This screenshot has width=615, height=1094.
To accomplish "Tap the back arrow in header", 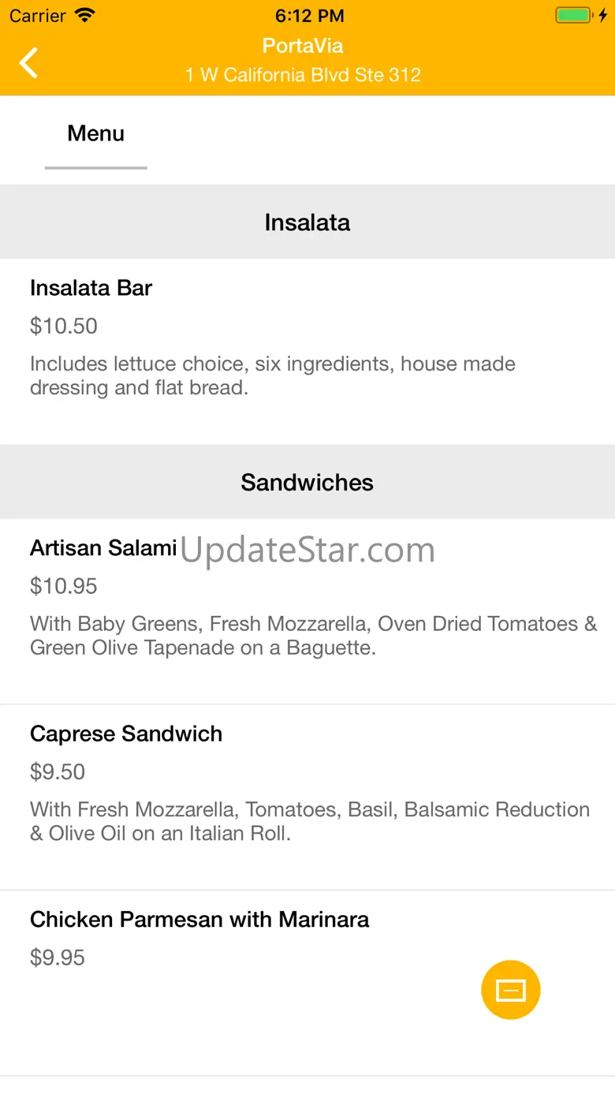I will point(29,63).
